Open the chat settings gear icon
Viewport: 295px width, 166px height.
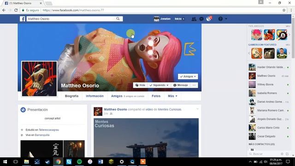tap(282, 154)
